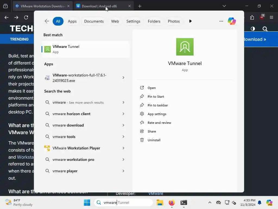278x209 pixels.
Task: Navigate back in the browser
Action: 7,17
